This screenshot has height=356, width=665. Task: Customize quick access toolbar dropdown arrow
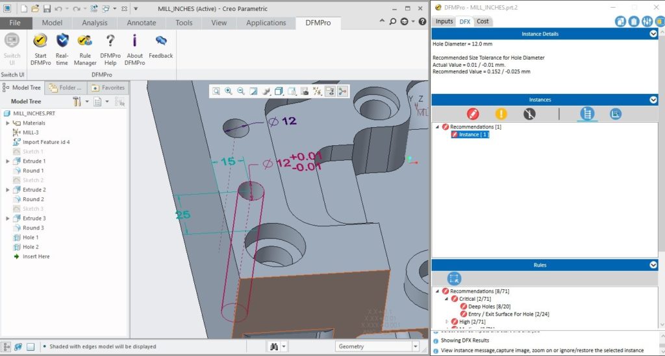136,8
